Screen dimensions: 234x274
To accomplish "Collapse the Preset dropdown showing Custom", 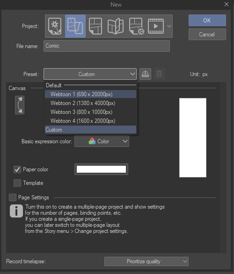I will [x=90, y=74].
